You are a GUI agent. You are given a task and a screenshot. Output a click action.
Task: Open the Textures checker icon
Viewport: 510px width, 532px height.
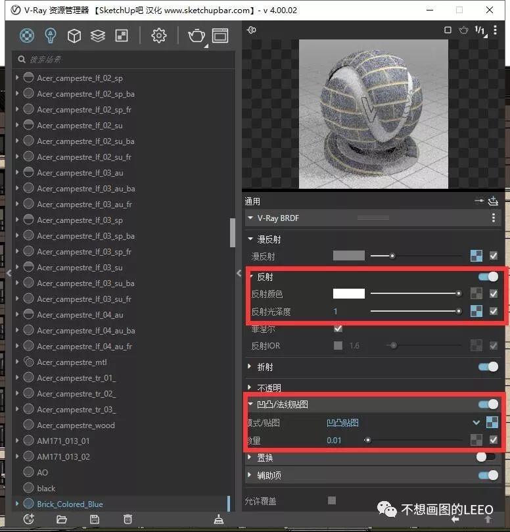click(x=122, y=36)
